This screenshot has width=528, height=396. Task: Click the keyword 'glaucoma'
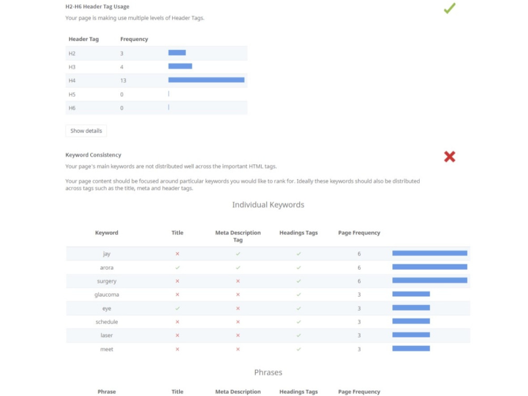(107, 294)
